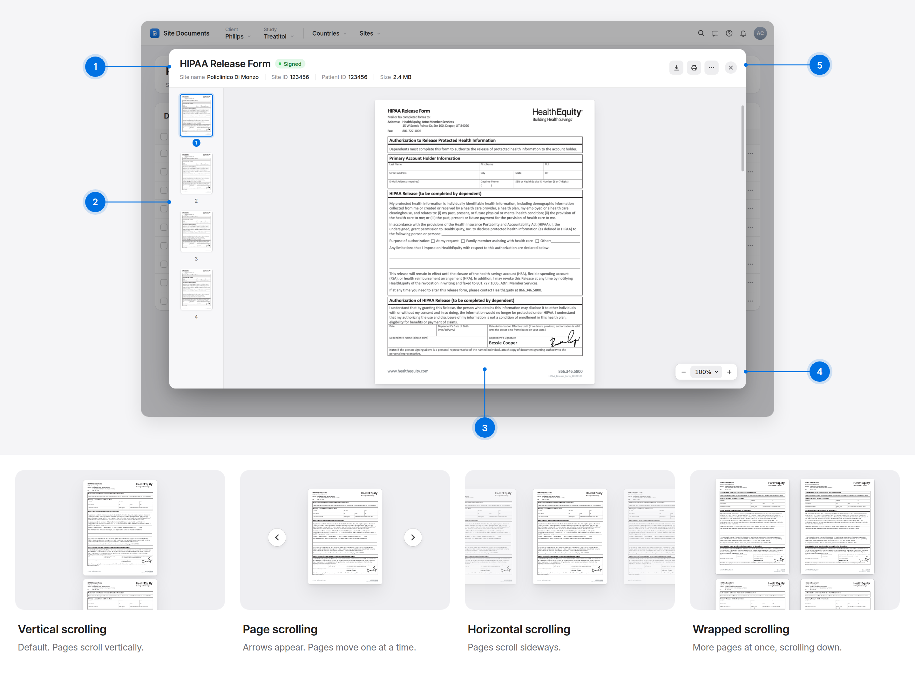This screenshot has height=674, width=915.
Task: Check 'At my request' checkbox in form
Action: pos(433,241)
